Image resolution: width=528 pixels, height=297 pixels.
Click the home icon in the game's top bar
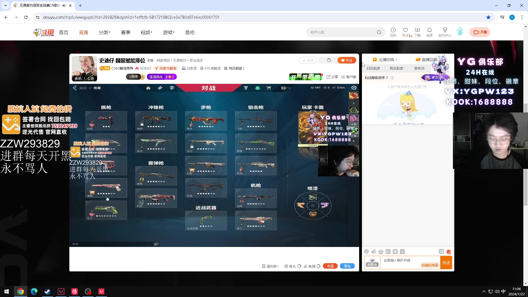[148, 88]
